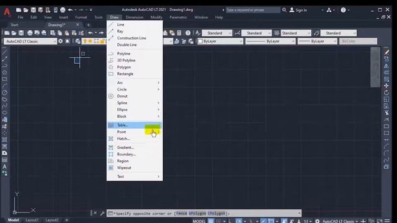The image size is (397, 223).
Task: Toggle object snap tracking in the status bar
Action: pyautogui.click(x=264, y=221)
